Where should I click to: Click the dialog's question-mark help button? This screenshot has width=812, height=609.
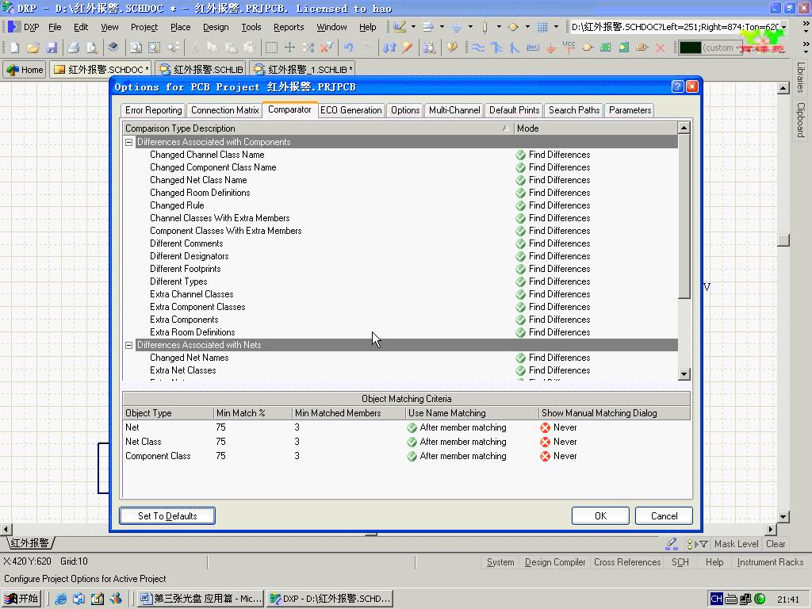tap(677, 86)
